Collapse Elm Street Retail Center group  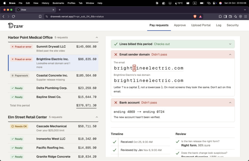97,117
